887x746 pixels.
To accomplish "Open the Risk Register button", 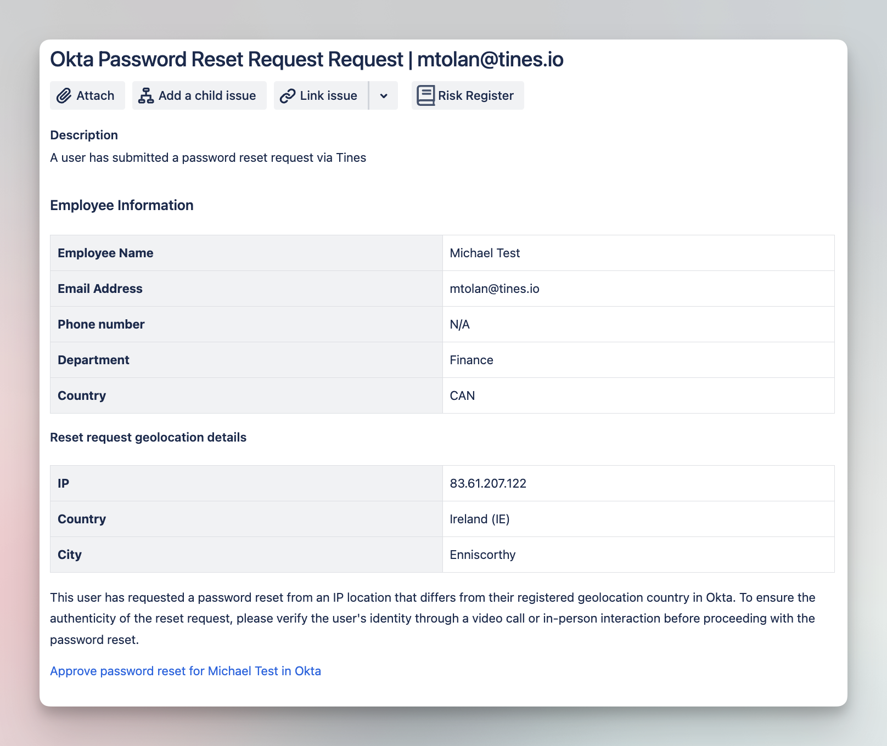I will 475,95.
